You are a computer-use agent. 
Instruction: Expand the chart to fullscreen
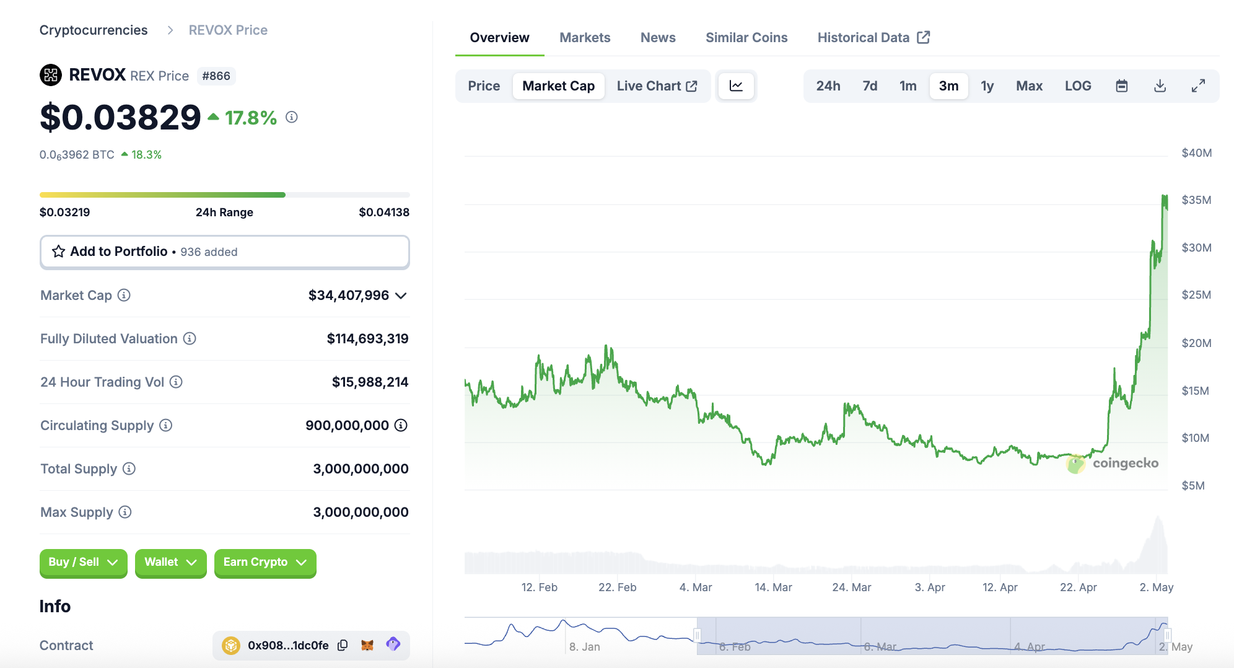[1198, 86]
